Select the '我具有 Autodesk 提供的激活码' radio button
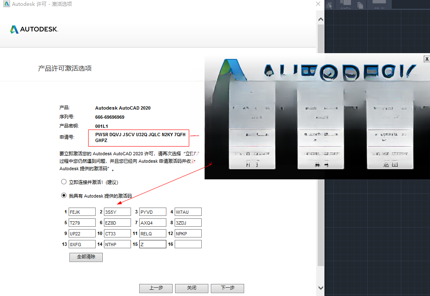 (x=64, y=196)
